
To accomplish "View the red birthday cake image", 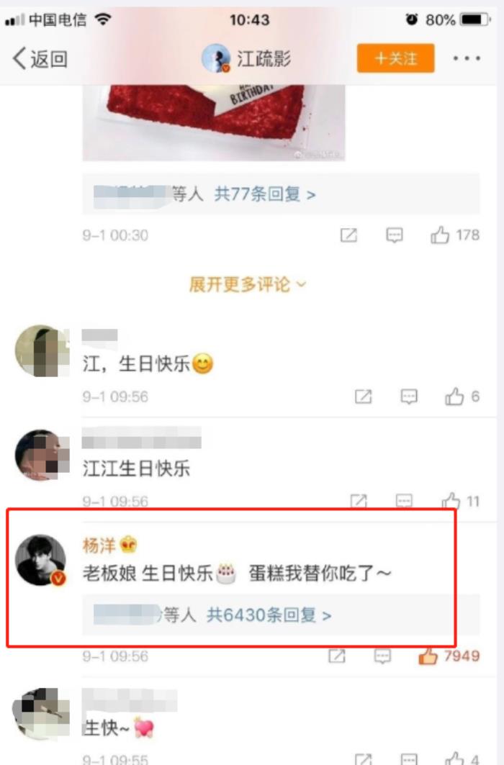I will point(214,122).
